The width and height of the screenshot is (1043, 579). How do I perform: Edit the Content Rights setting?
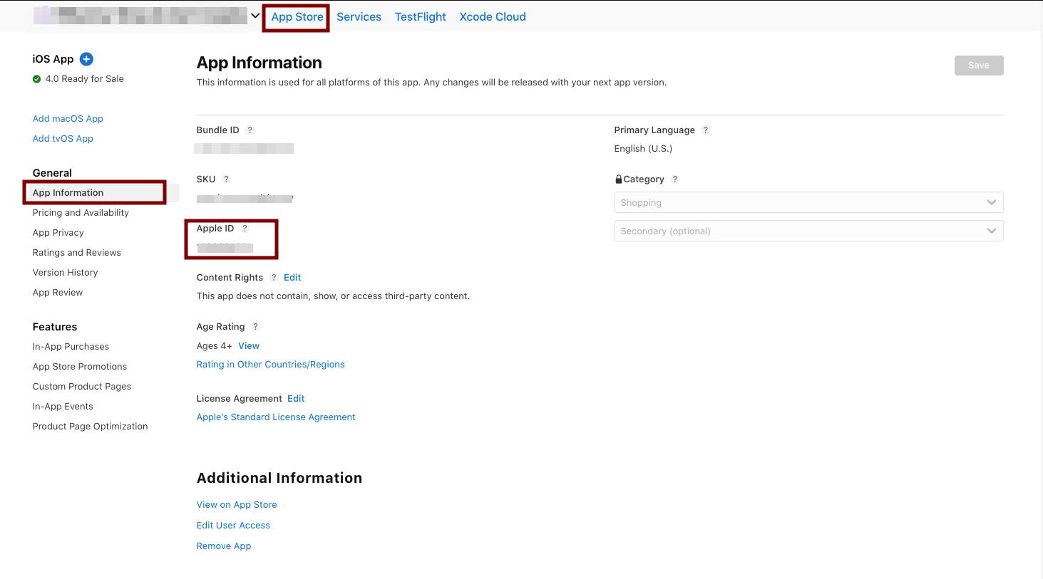pos(292,278)
